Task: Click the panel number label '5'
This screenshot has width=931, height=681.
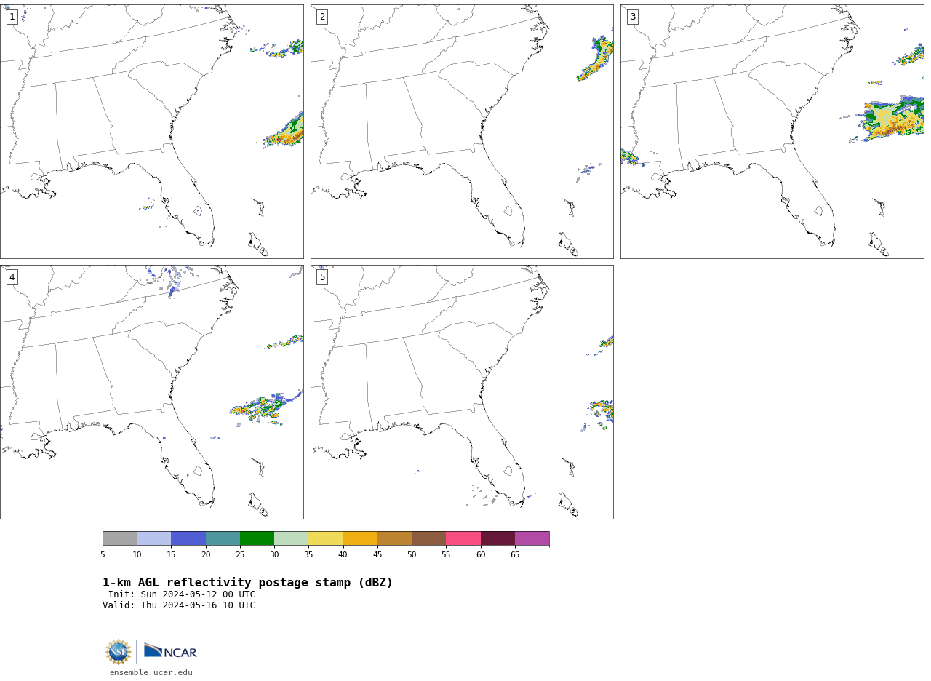Action: 322,277
